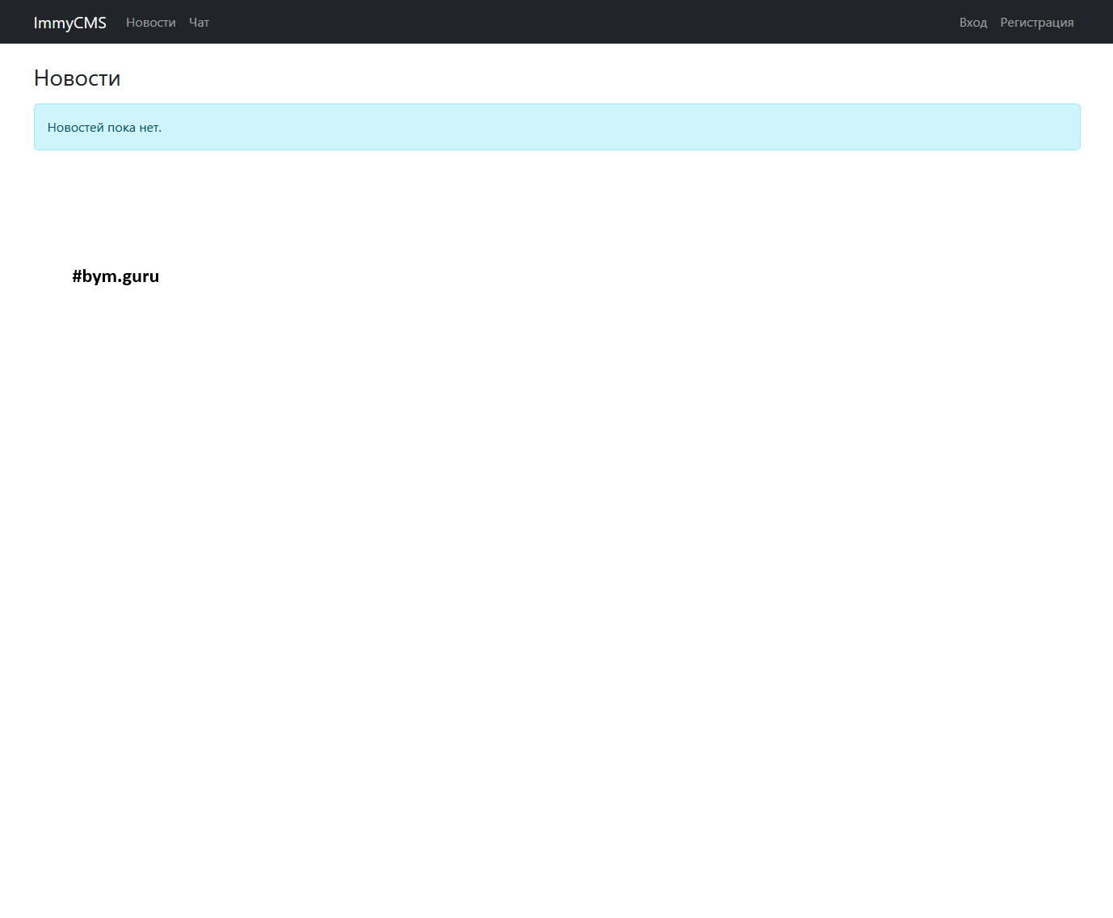Click the Новости page heading
Viewport: 1113px width, 918px height.
pos(77,78)
